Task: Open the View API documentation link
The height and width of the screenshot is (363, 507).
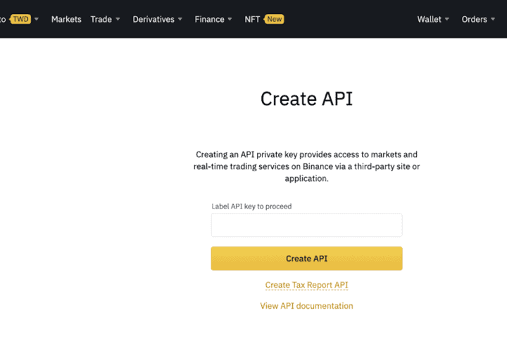Action: point(306,306)
